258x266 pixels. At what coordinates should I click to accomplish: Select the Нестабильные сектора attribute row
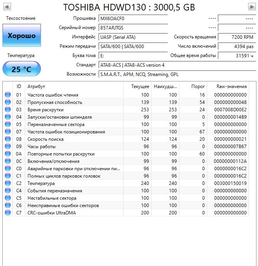(126, 198)
